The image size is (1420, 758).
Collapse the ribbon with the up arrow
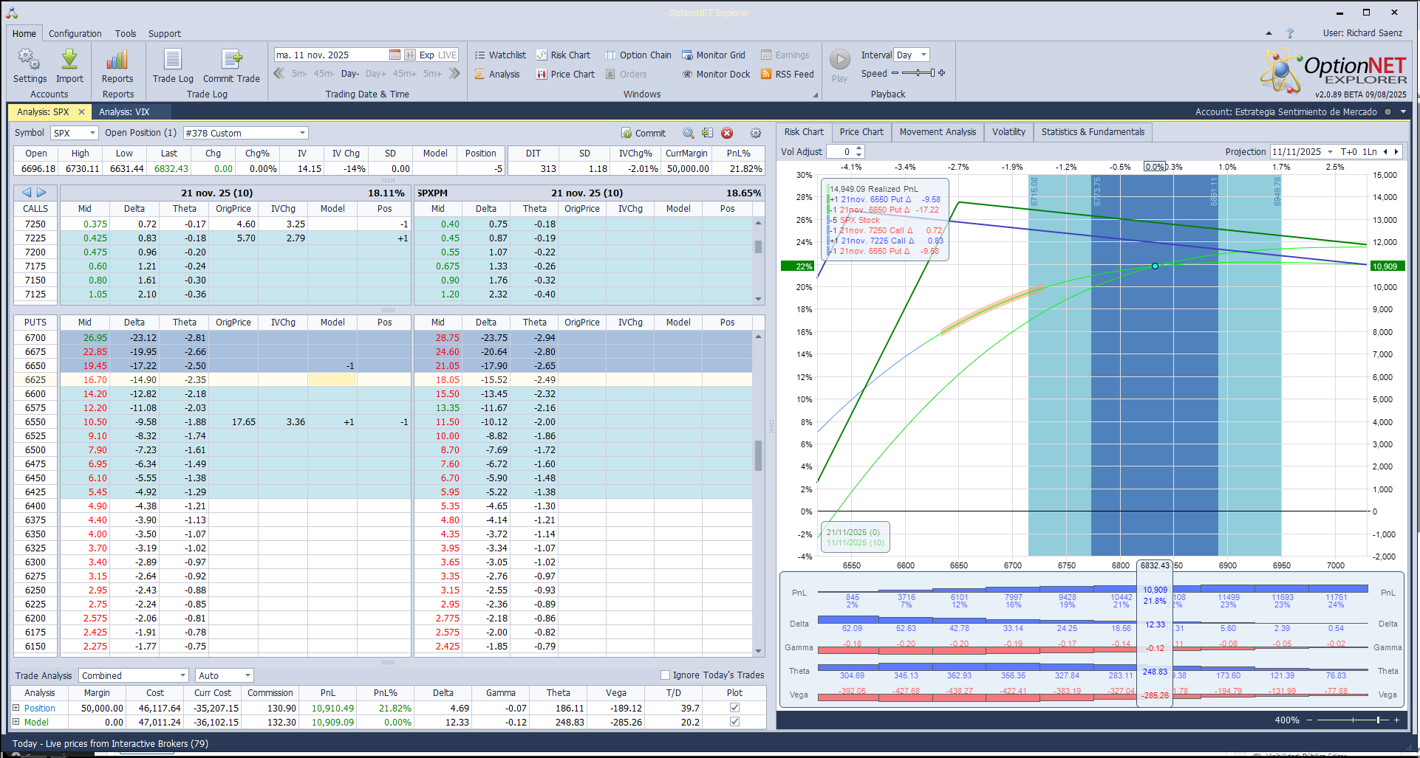[x=1269, y=33]
